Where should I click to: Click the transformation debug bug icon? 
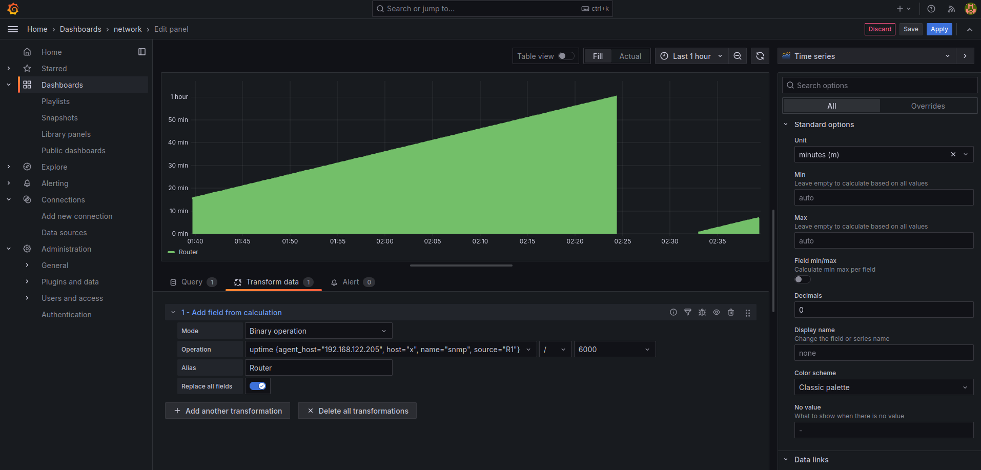702,312
